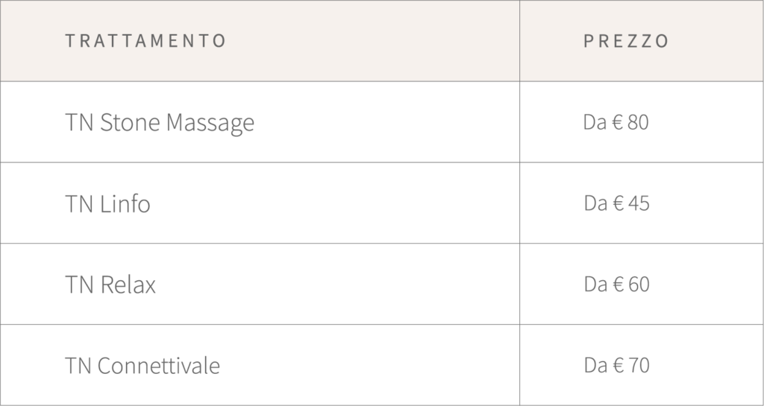Click the "Da € 80" price cell

(616, 122)
